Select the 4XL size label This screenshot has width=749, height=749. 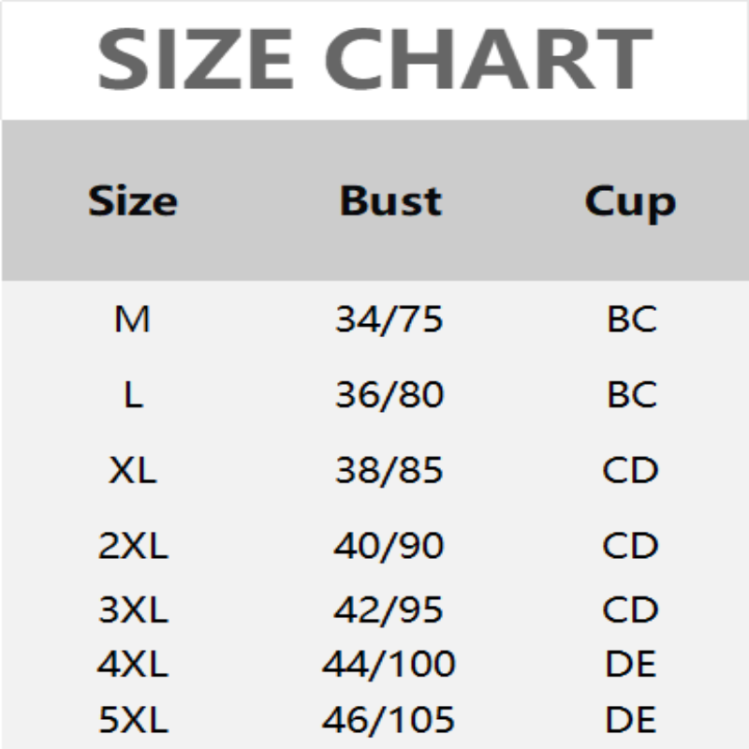[x=132, y=665]
